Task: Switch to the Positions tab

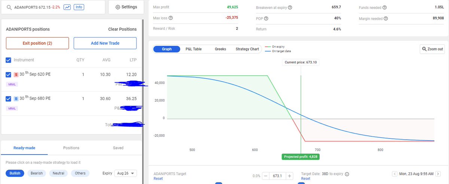Action: pyautogui.click(x=71, y=148)
